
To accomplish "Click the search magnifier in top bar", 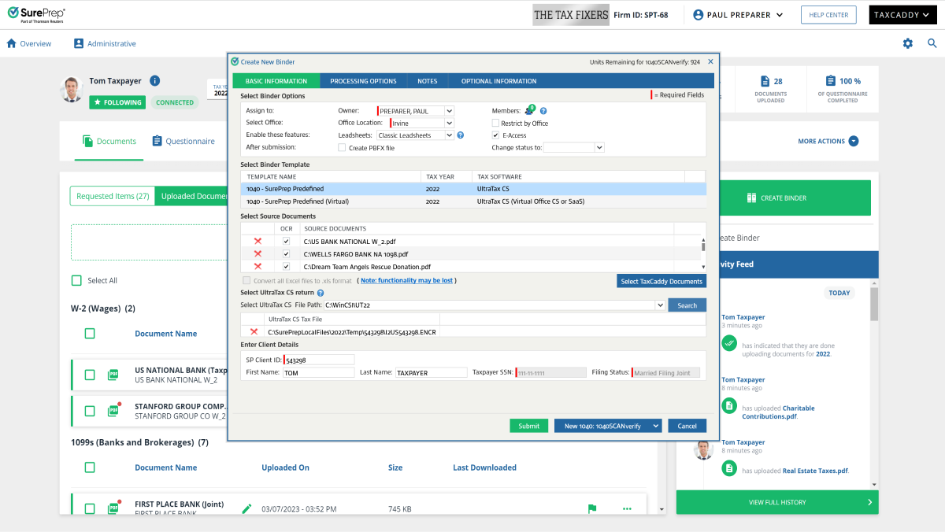I will pyautogui.click(x=932, y=44).
